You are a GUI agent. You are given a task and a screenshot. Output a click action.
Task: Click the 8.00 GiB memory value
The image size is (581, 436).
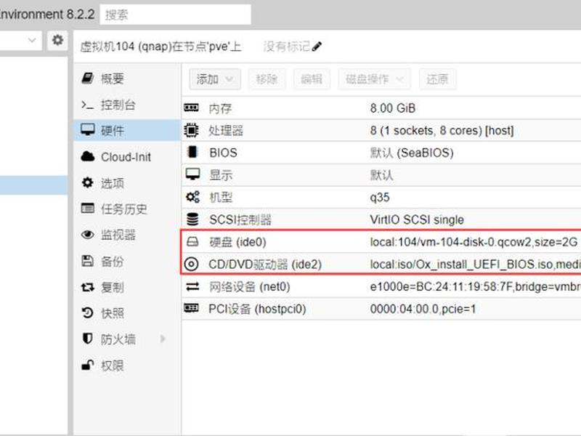click(393, 108)
